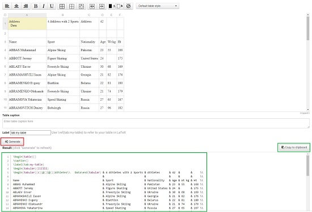Image resolution: width=312 pixels, height=212 pixels.
Task: Open the Default table style dropdown
Action: tap(157, 6)
